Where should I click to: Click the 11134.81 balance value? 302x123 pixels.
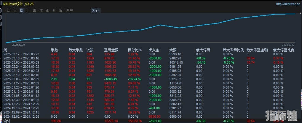tap(176, 83)
